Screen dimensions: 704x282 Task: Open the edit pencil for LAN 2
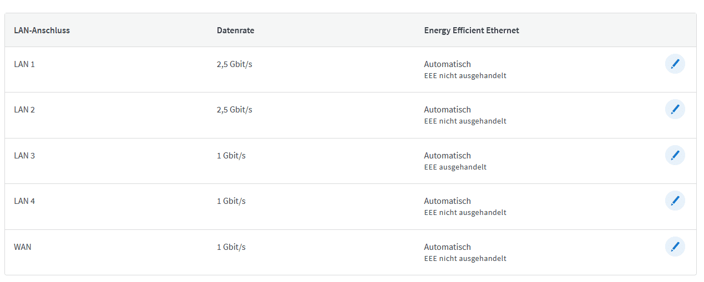675,110
